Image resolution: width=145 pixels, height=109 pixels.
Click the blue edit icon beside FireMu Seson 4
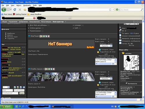51,69
